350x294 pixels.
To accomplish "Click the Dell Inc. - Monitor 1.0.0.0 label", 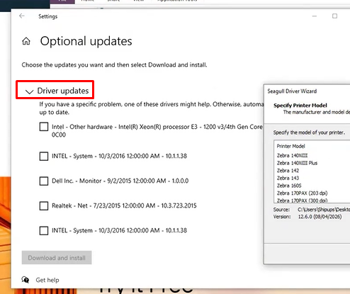I will [x=120, y=181].
